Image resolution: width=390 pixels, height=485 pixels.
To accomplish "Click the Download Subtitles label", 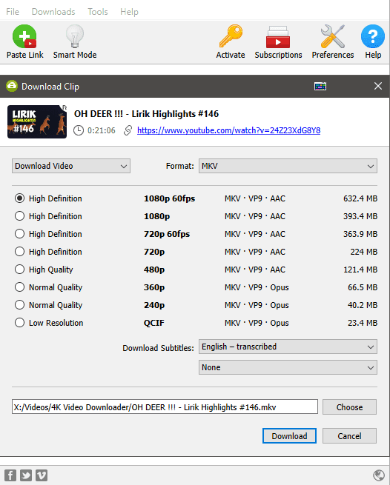I will coord(158,348).
